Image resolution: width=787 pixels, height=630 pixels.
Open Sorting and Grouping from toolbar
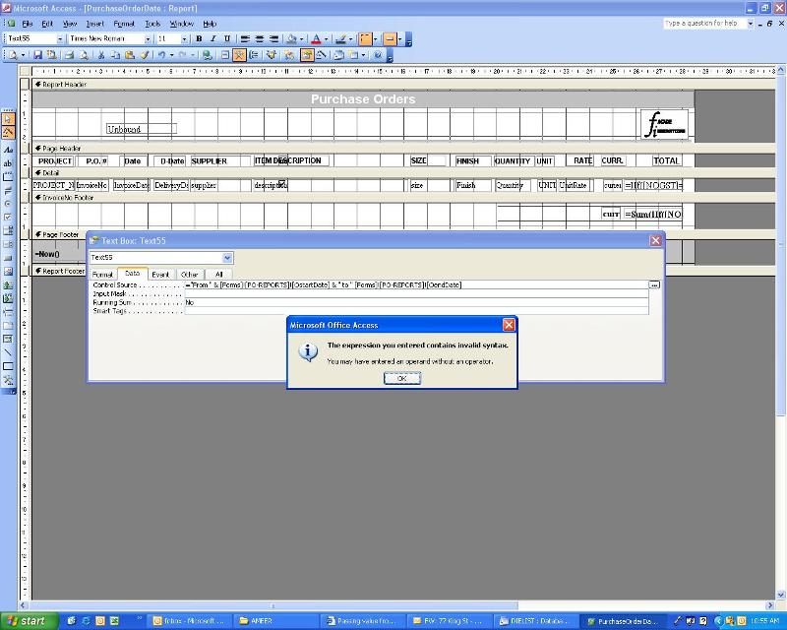tap(254, 55)
